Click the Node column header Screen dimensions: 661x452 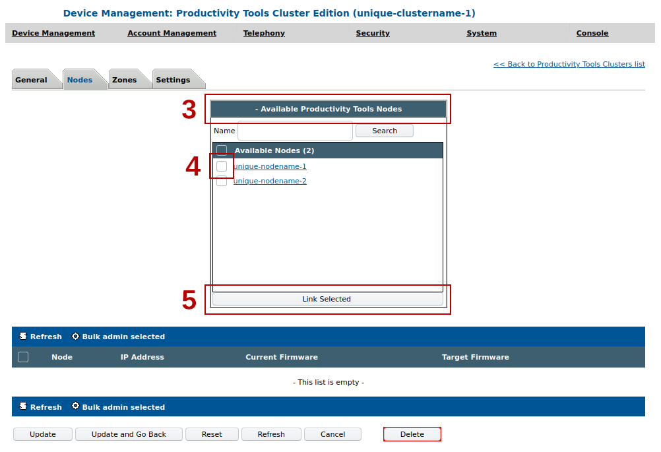pos(62,357)
